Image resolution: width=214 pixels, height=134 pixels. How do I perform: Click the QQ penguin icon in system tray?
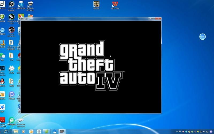[x=201, y=132]
